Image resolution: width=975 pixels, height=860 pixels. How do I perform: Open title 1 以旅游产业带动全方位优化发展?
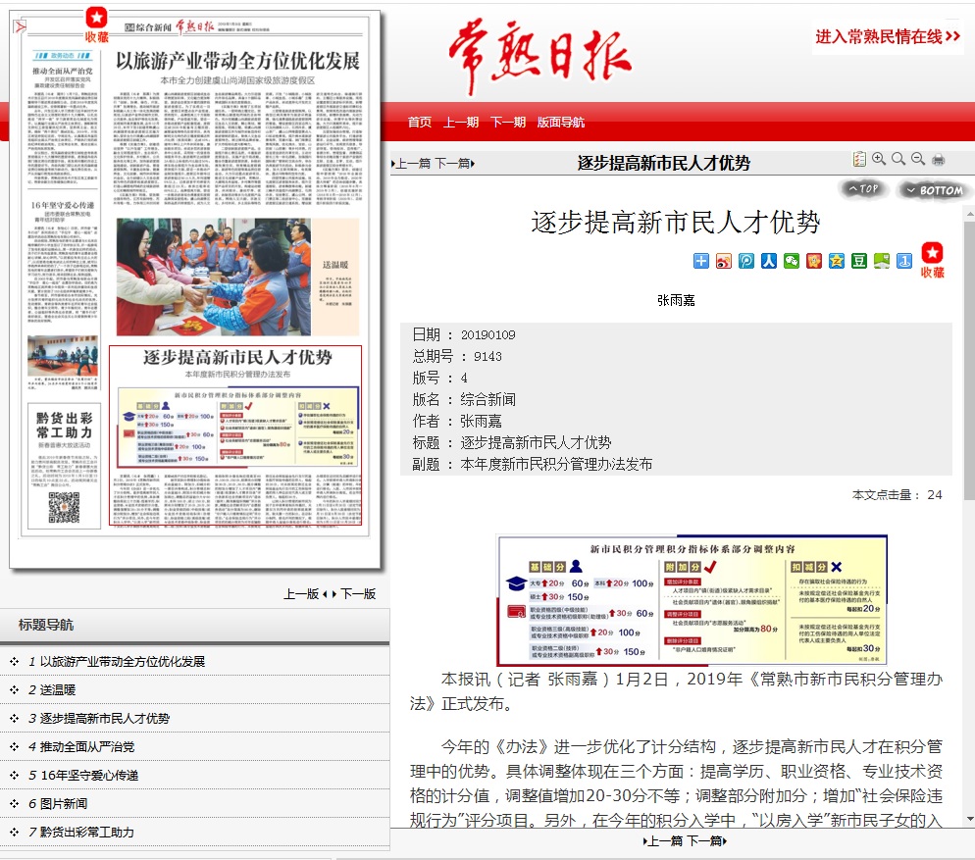coord(123,662)
